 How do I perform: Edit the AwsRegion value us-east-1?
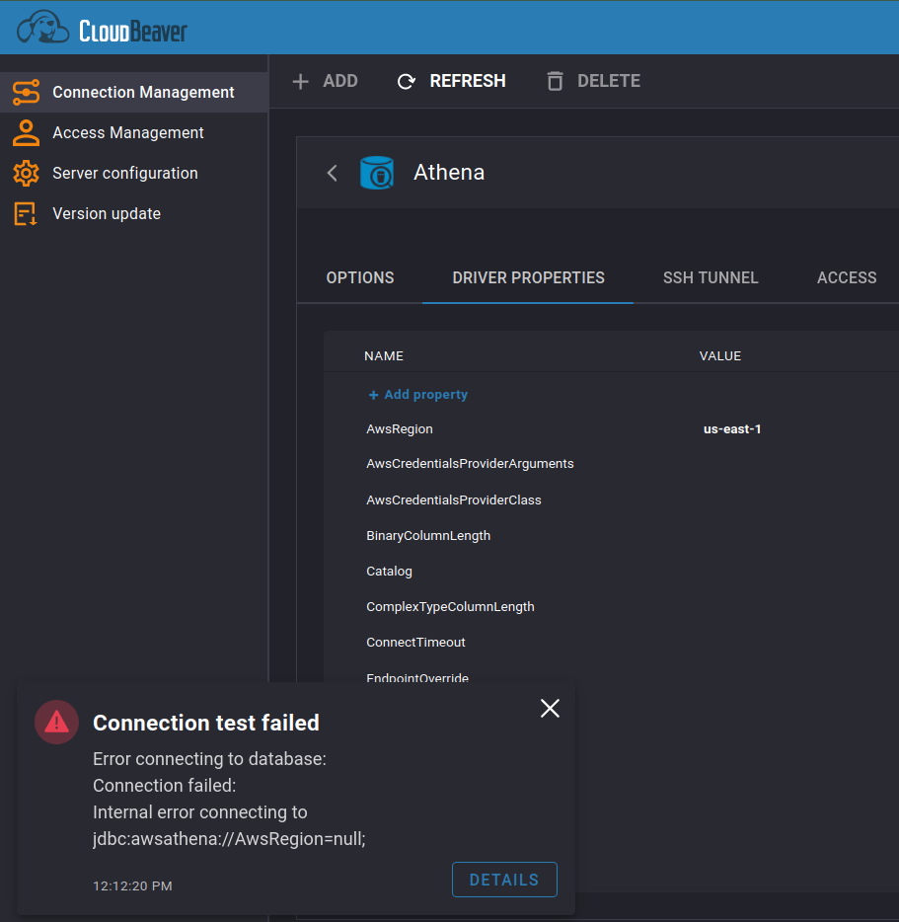732,428
